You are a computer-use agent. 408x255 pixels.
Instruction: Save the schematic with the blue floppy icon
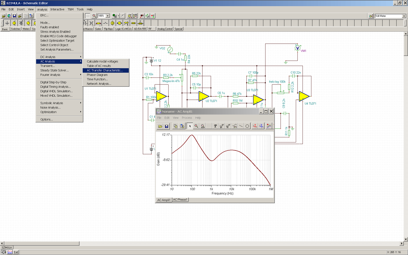(14, 16)
